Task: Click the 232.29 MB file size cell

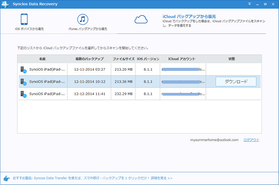Action: click(124, 94)
